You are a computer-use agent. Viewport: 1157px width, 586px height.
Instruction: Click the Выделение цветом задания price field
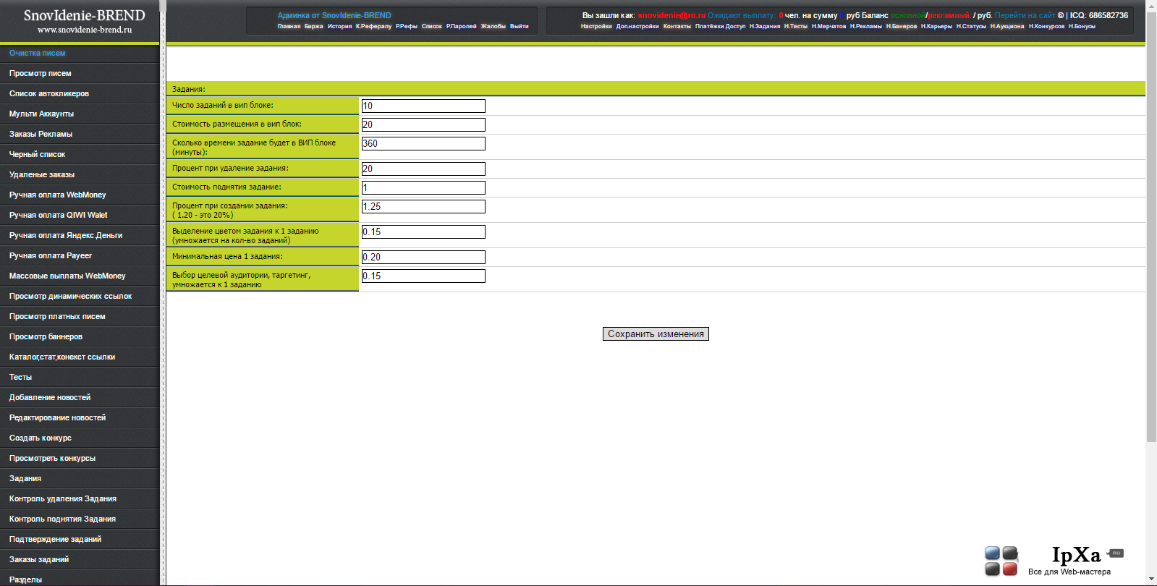423,232
